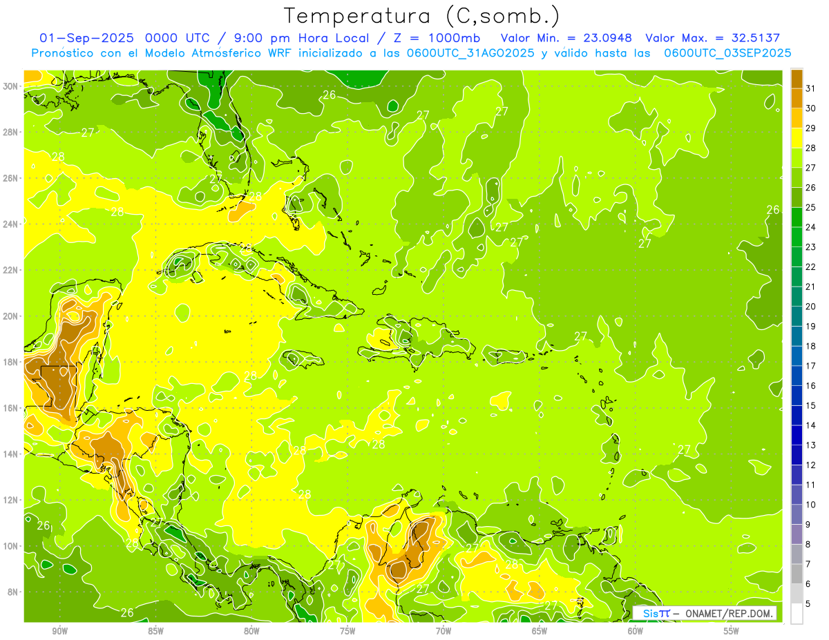Click the 60W longitude axis label

pos(636,631)
